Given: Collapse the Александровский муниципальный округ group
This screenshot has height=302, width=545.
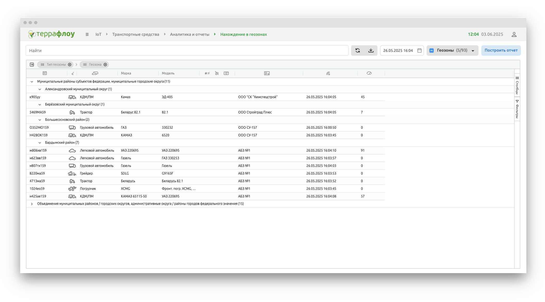Looking at the screenshot, I should (40, 89).
